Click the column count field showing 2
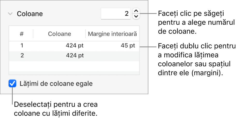Viewport: 241px width, 120px height. (x=115, y=13)
